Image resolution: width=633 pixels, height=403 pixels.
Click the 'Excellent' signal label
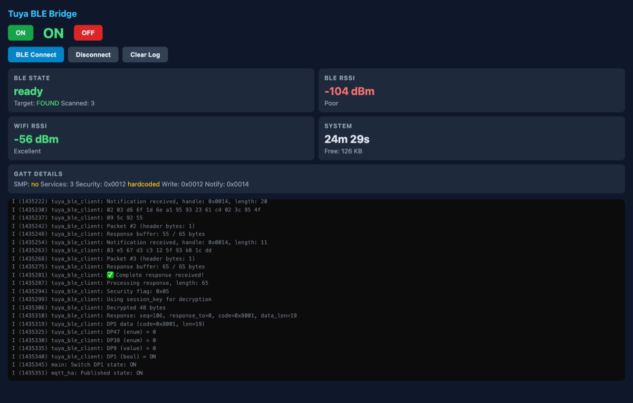[27, 151]
